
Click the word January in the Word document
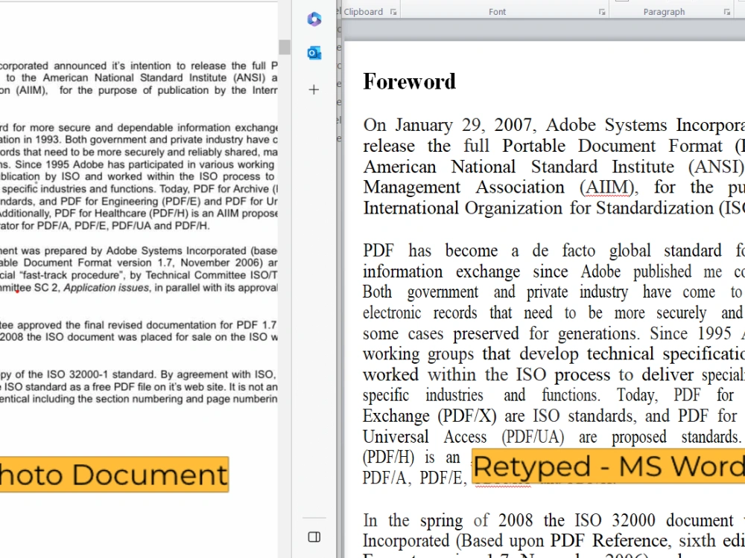click(424, 125)
